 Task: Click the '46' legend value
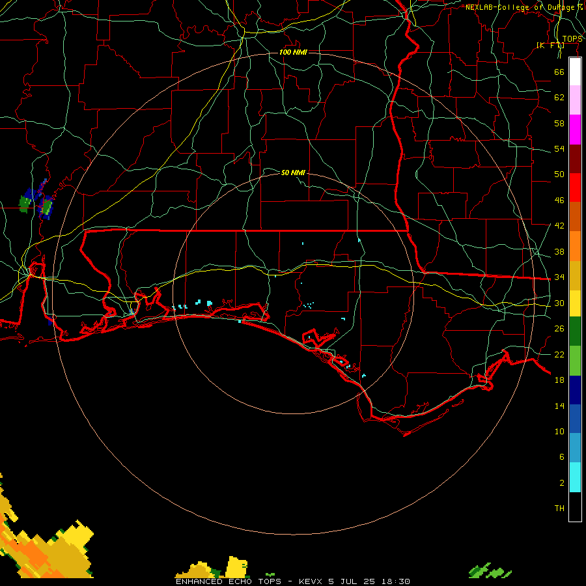pos(559,201)
